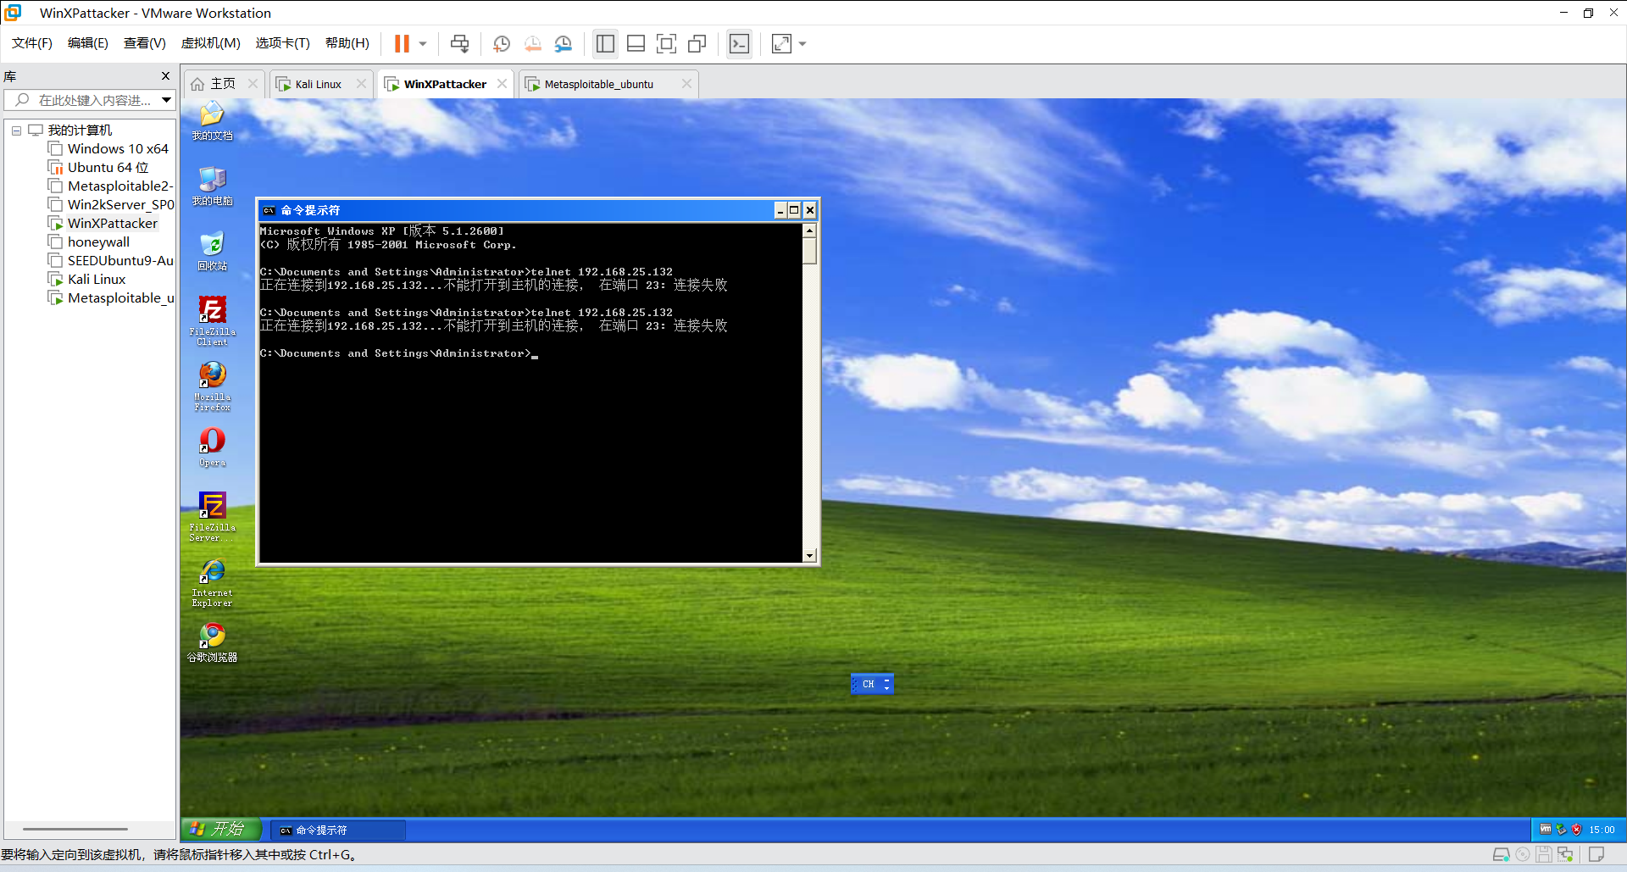Toggle the library sidebar view icon

click(605, 43)
